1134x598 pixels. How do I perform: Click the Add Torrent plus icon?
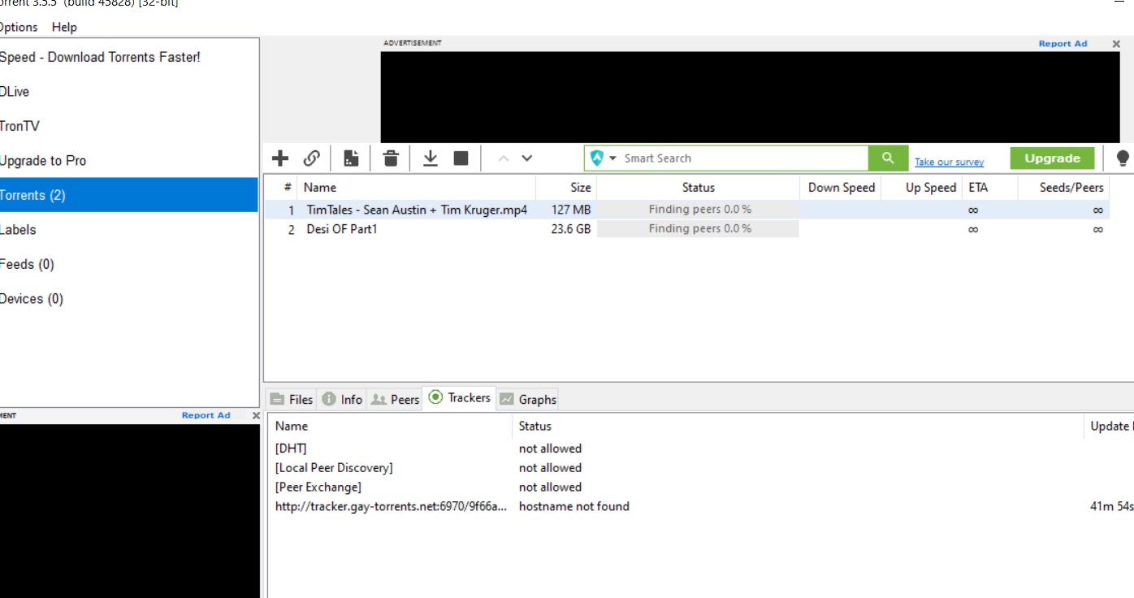pyautogui.click(x=280, y=158)
